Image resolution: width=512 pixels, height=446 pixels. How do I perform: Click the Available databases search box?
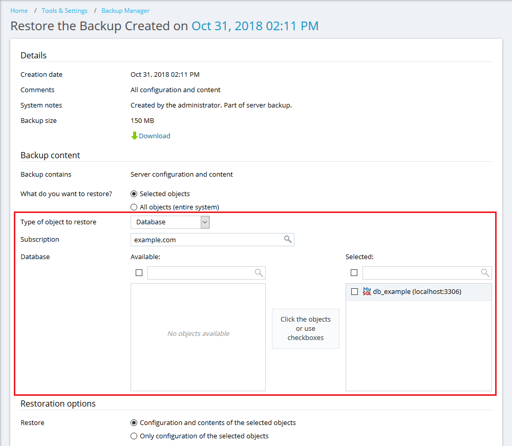pyautogui.click(x=200, y=273)
